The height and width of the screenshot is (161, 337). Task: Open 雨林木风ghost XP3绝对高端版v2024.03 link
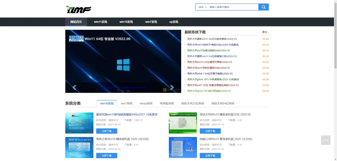point(209,91)
